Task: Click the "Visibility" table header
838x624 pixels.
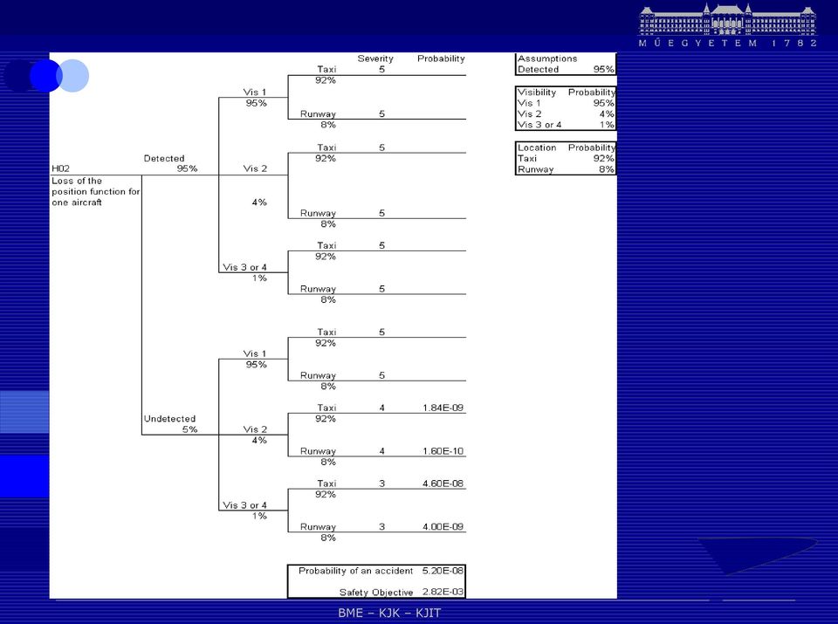Action: [537, 93]
